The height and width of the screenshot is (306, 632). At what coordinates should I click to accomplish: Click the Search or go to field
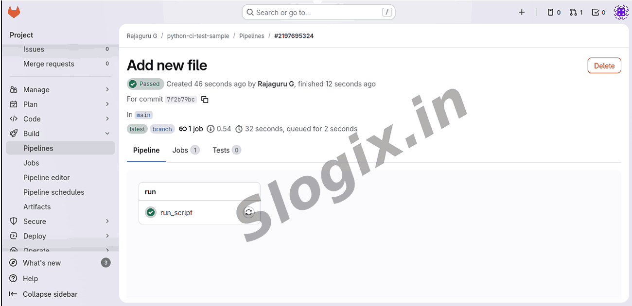point(318,12)
